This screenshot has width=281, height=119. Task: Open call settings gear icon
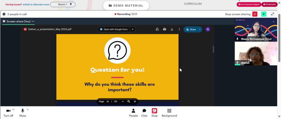click(x=4, y=14)
